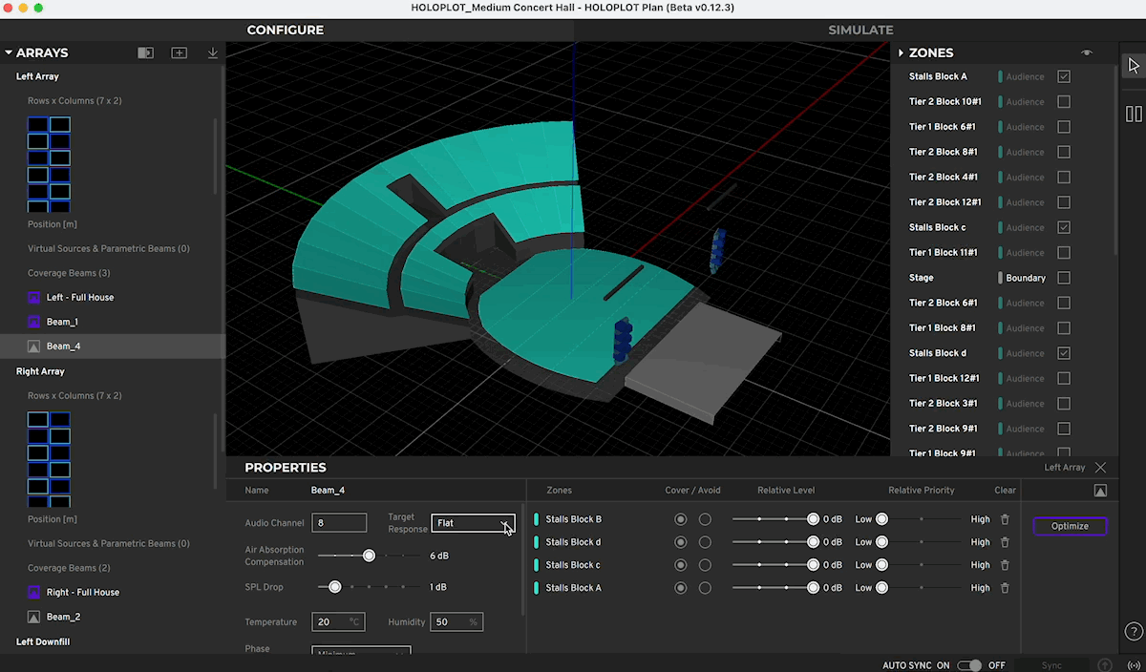Close the Properties panel with X
The image size is (1146, 672).
[1100, 468]
